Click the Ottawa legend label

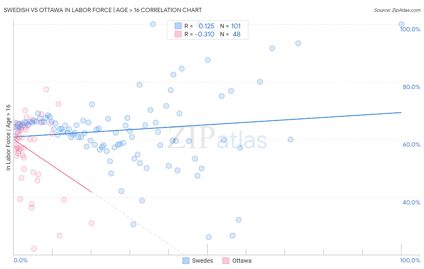[242, 261]
